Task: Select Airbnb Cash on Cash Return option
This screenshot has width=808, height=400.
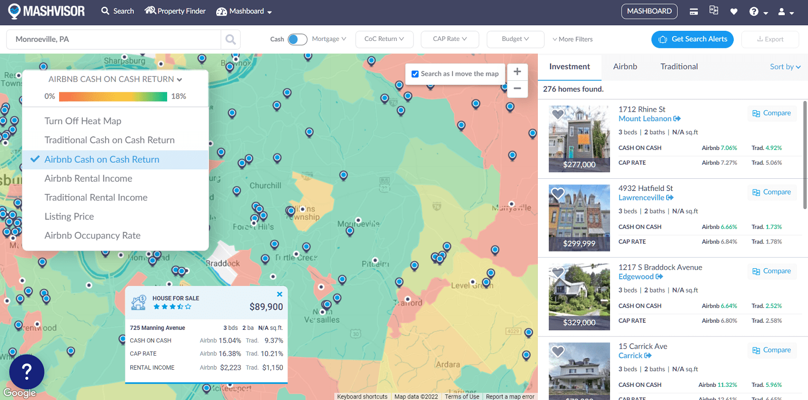Action: pyautogui.click(x=116, y=160)
